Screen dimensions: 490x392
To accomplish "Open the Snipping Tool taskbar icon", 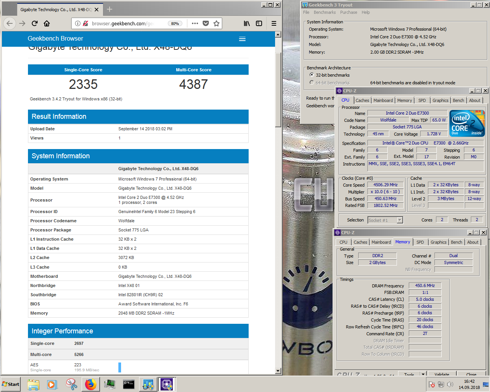I will pyautogui.click(x=72, y=384).
